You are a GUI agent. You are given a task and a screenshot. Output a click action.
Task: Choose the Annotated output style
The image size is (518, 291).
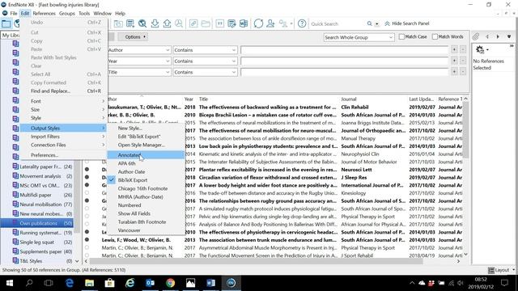[146, 154]
